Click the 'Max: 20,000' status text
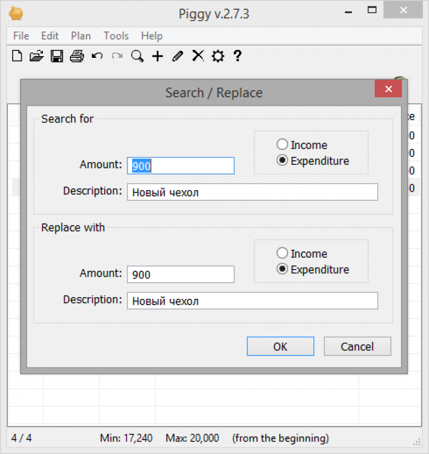 [x=192, y=438]
